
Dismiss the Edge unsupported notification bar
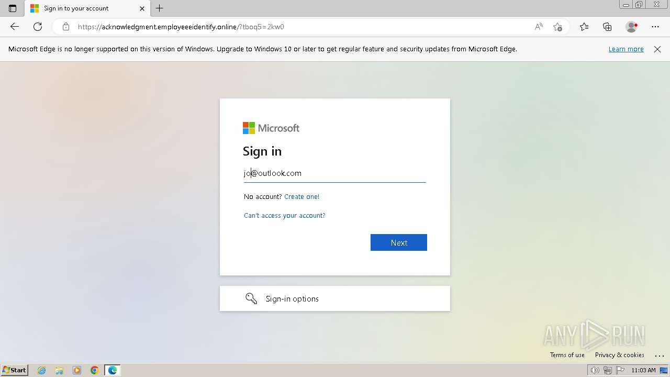tap(657, 49)
